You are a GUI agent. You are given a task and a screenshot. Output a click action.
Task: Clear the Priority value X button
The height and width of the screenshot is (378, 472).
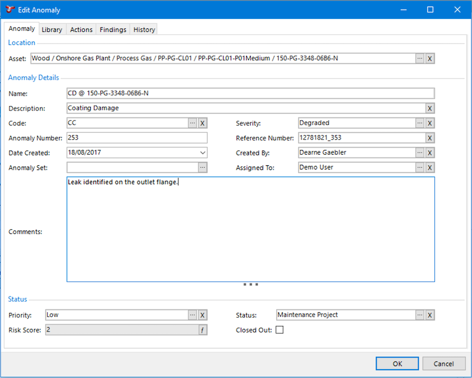coord(202,315)
